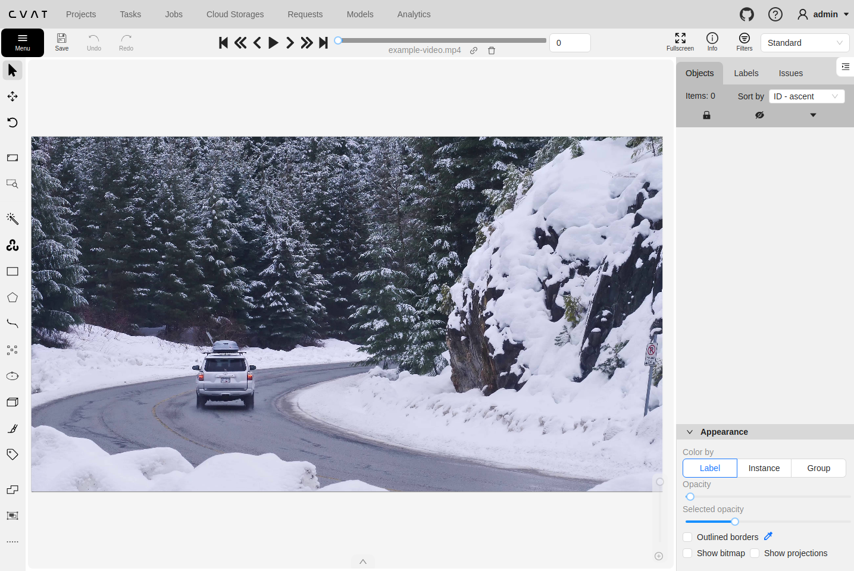Select Instance under Color by
The image size is (854, 571).
pos(764,468)
